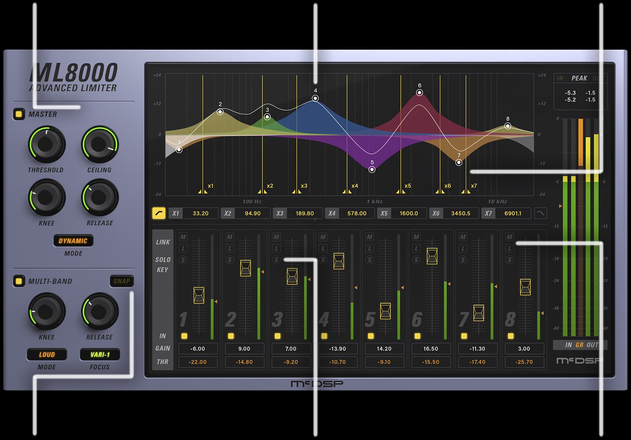This screenshot has width=631, height=440.
Task: Click the x3 crossover marker triangles
Action: pyautogui.click(x=297, y=192)
